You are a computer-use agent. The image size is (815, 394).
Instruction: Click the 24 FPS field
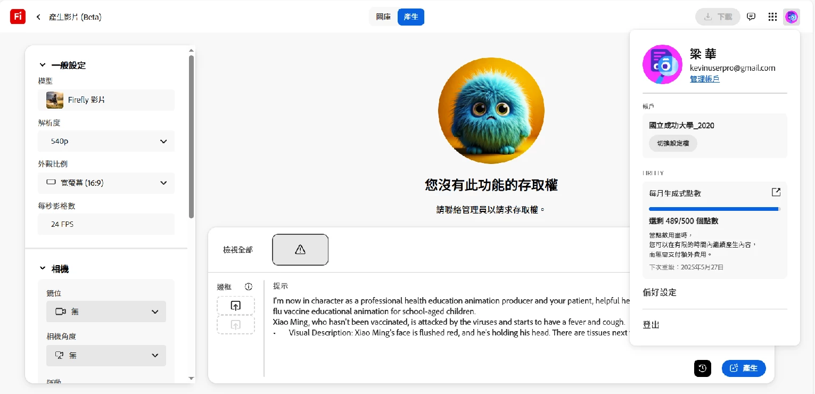(106, 224)
